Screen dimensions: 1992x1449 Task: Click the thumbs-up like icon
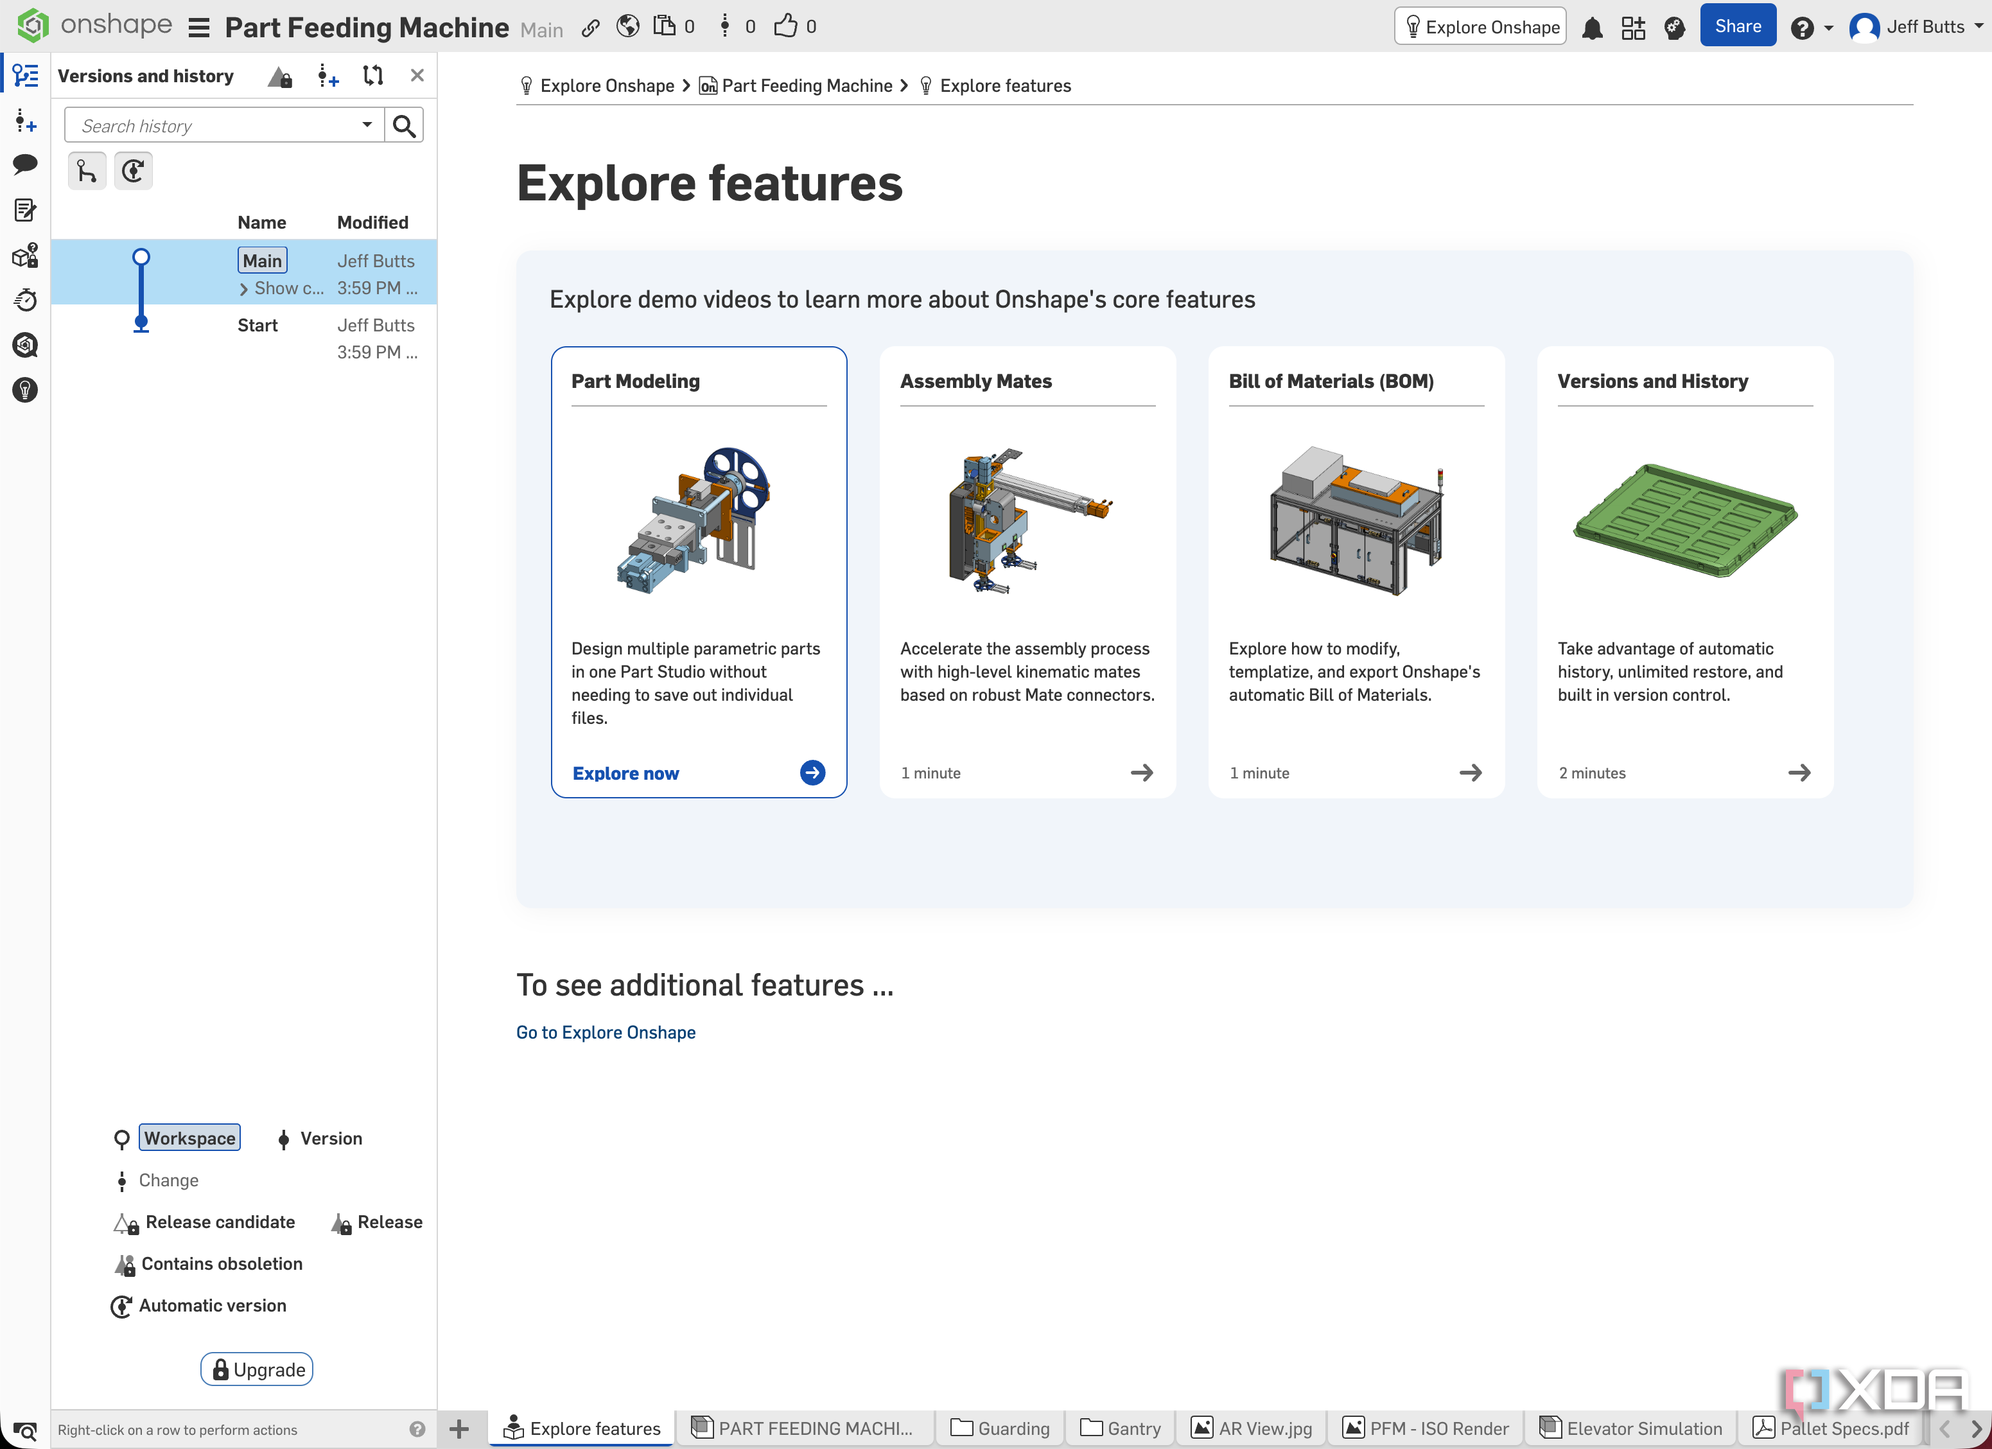click(x=786, y=26)
